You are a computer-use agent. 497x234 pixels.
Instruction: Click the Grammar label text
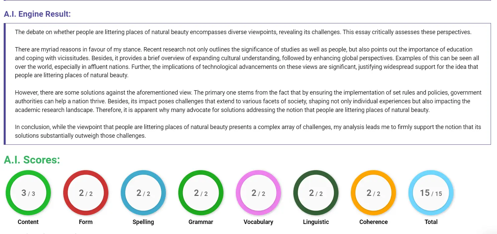coord(201,222)
